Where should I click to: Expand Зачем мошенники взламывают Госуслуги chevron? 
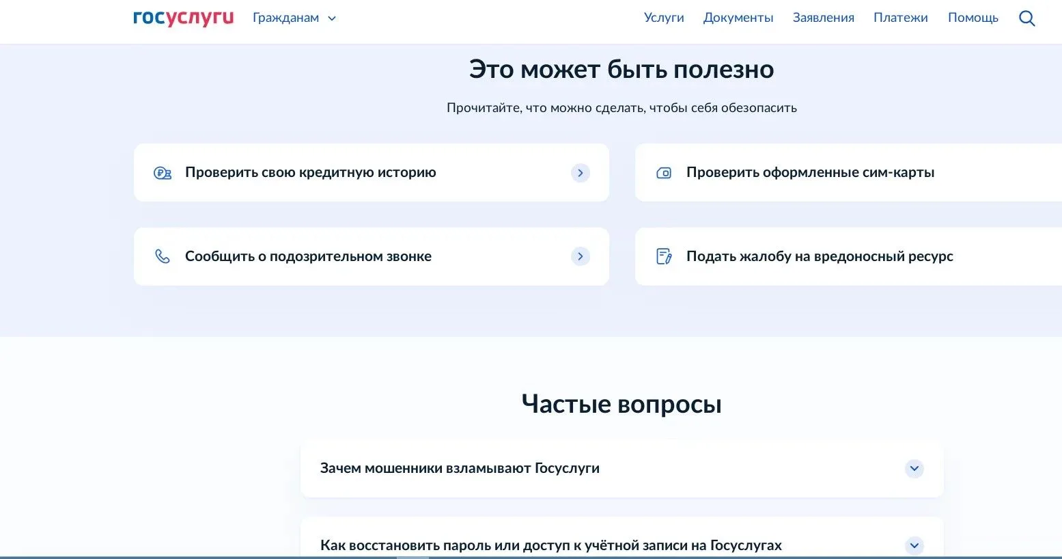[914, 469]
